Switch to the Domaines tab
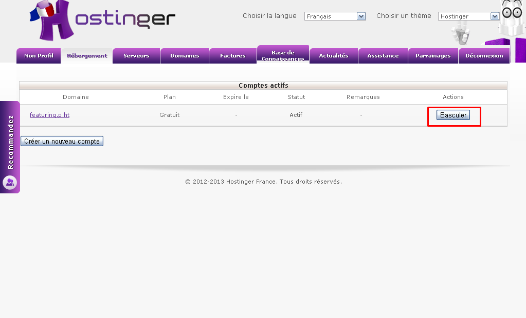The width and height of the screenshot is (526, 318). click(185, 56)
